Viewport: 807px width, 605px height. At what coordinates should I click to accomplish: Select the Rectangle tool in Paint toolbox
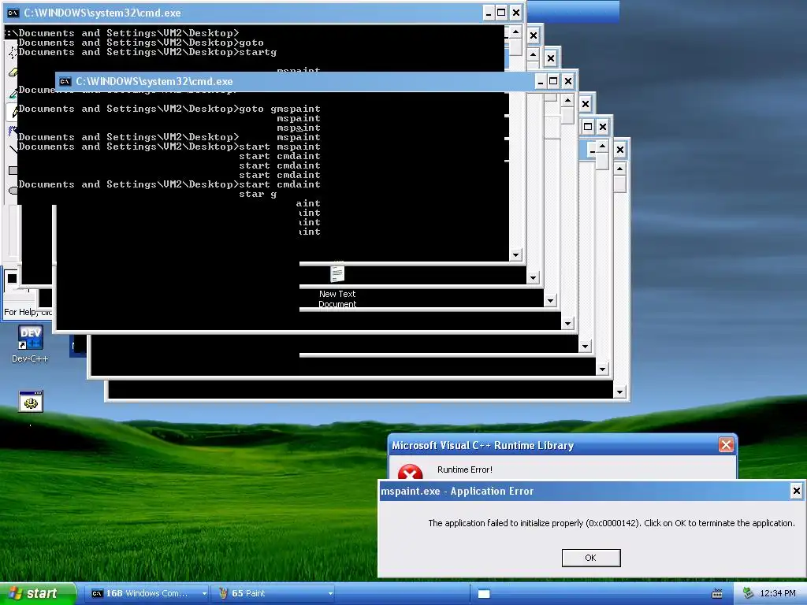13,170
